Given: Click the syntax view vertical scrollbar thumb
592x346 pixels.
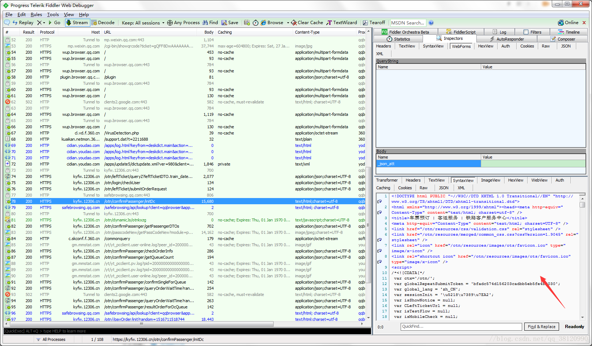Looking at the screenshot, I should point(582,205).
